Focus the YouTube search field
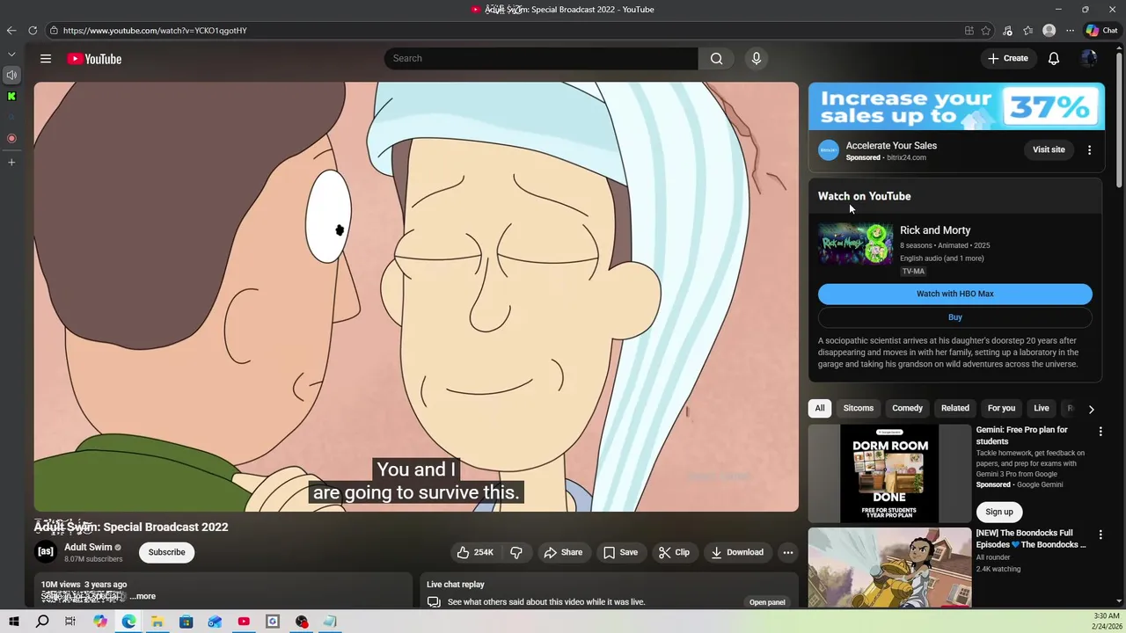 tap(541, 58)
